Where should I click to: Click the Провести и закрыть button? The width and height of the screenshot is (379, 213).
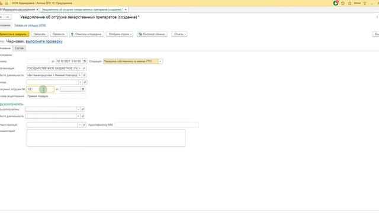[14, 34]
